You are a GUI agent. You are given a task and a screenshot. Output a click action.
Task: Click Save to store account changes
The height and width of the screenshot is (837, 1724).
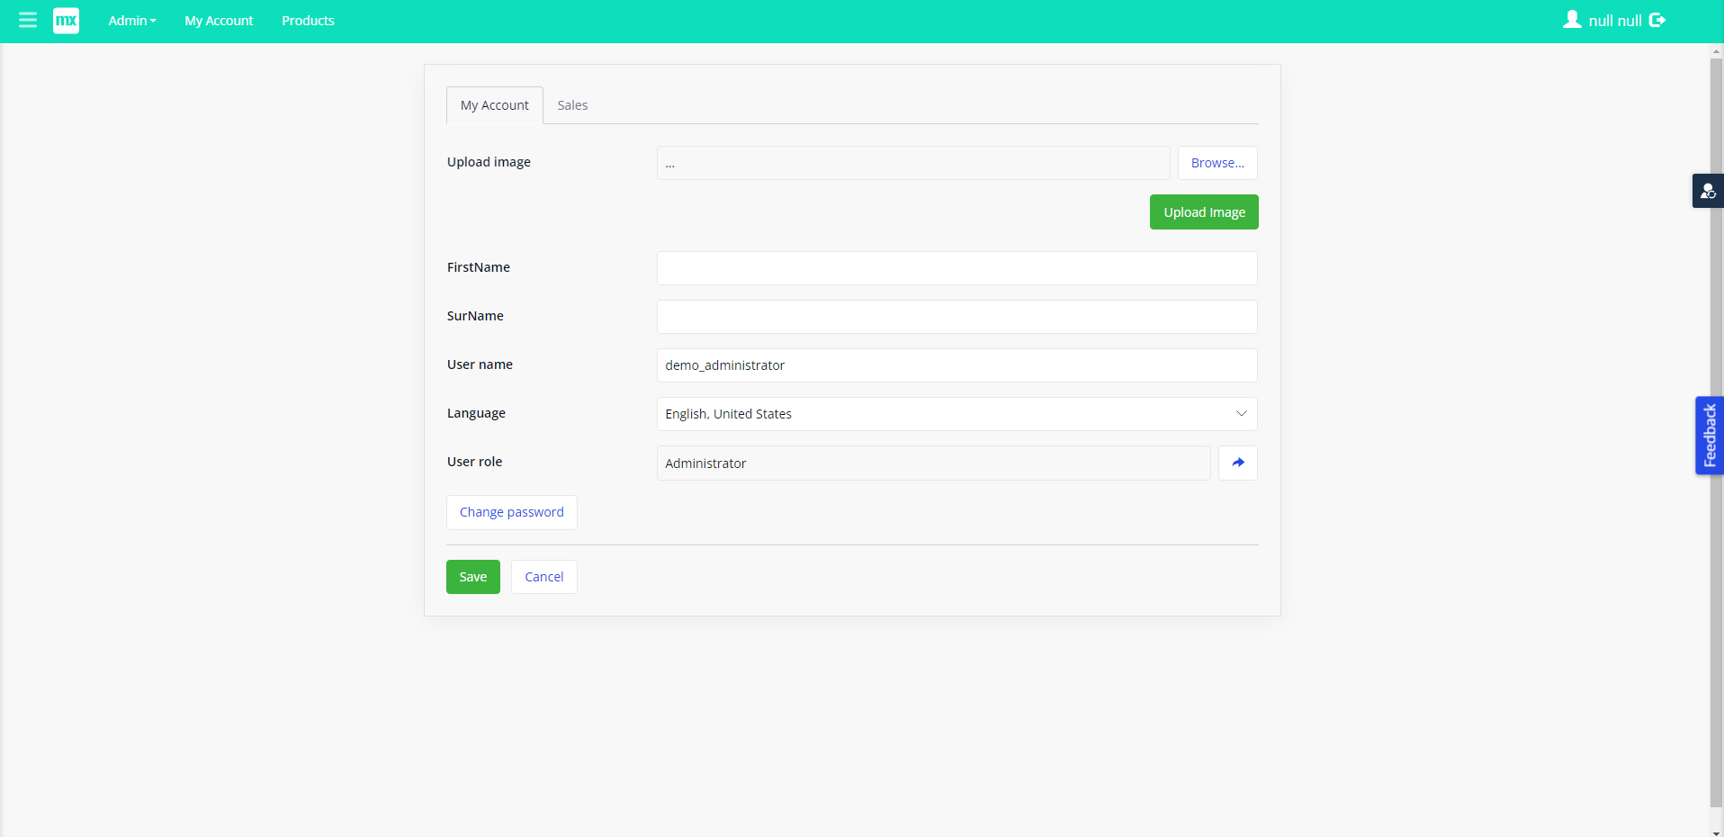click(472, 576)
